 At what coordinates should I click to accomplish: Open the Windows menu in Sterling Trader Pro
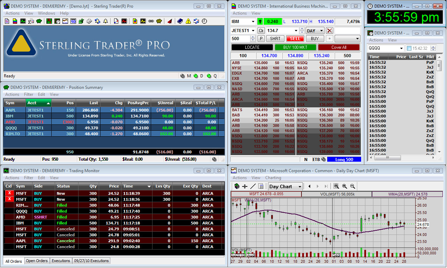coord(46,13)
